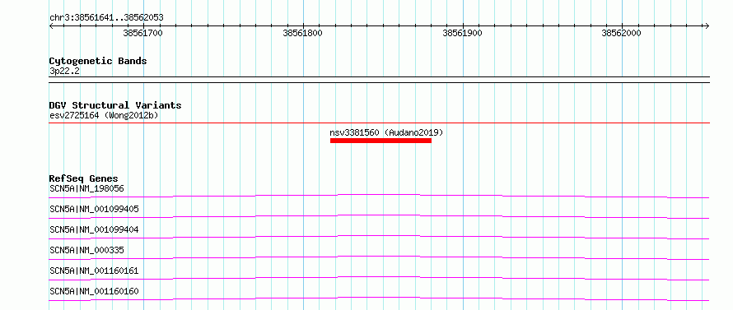This screenshot has width=733, height=310.
Task: Click the chr3:38561641..38562053 region label
Action: click(106, 18)
